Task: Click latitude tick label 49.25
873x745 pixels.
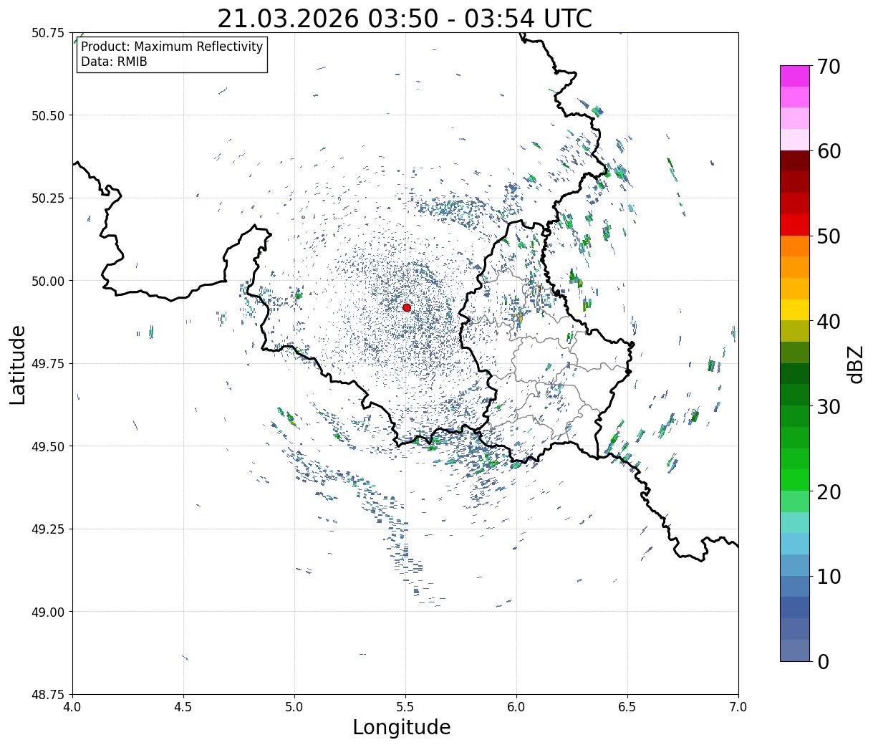Action: 48,529
